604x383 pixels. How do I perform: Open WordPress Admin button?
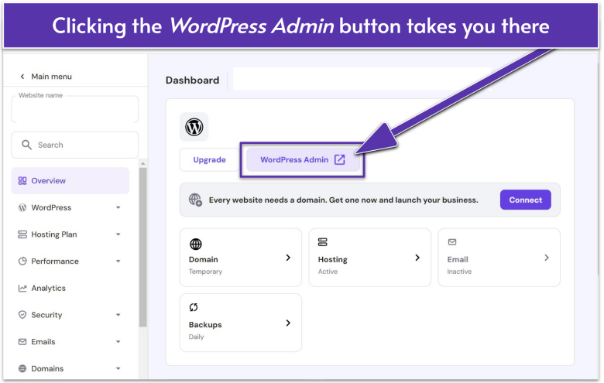(303, 159)
